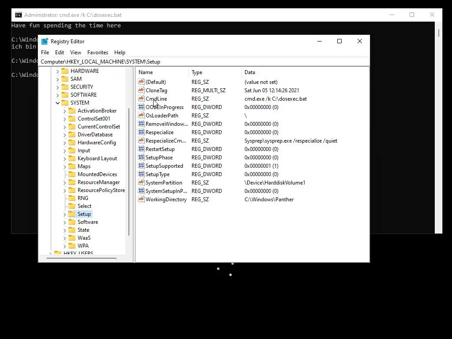Click the MountedDevices folder icon
Screen dimensions: 452x339
(72, 174)
